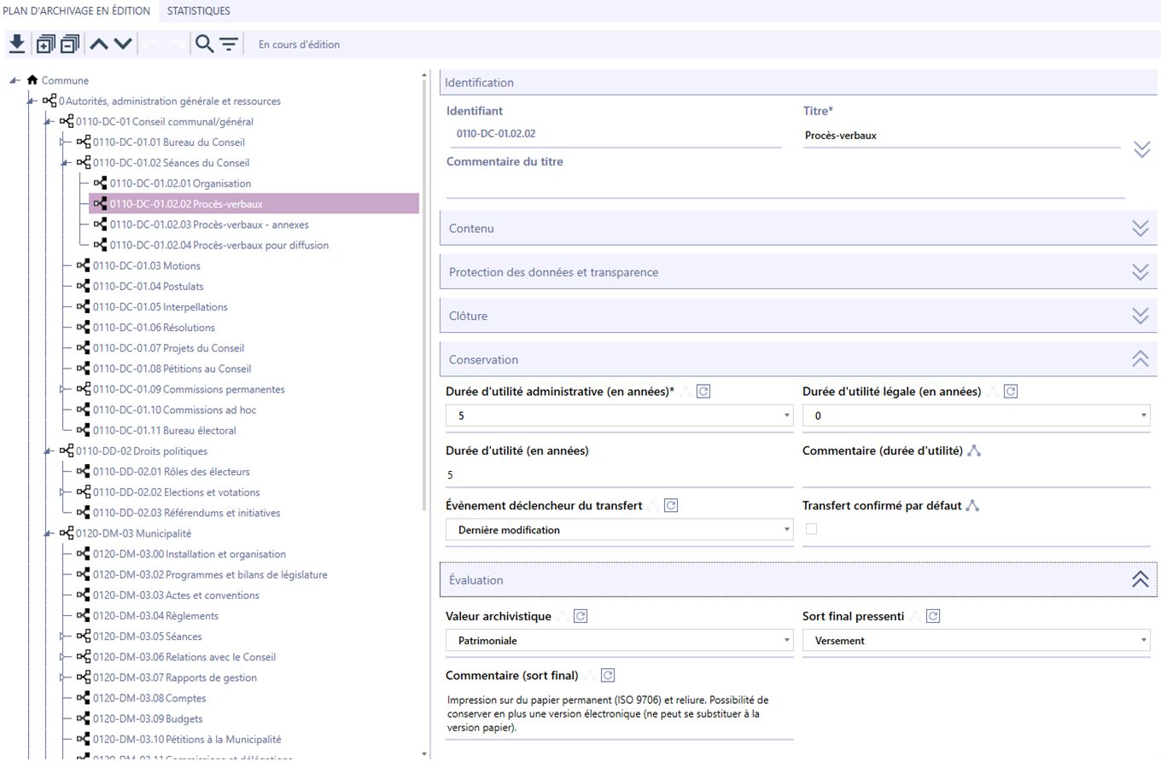The image size is (1161, 773).
Task: Click the download/import arrow toolbar icon
Action: [x=17, y=44]
